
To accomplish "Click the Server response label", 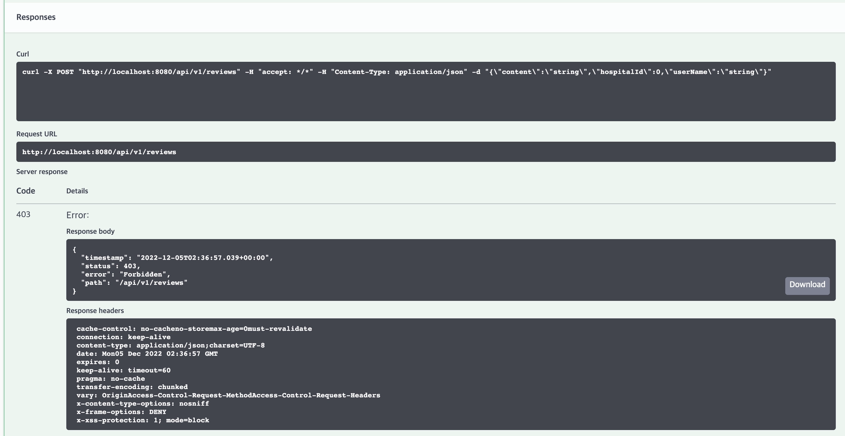I will point(42,172).
